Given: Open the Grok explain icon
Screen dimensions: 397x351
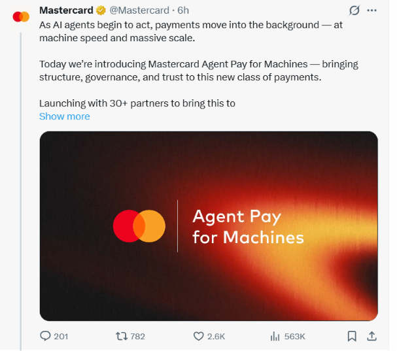Looking at the screenshot, I should 354,10.
